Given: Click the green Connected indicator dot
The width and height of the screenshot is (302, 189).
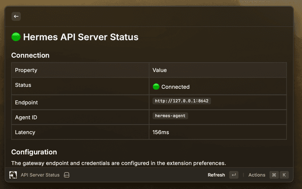Looking at the screenshot, I should click(x=156, y=87).
